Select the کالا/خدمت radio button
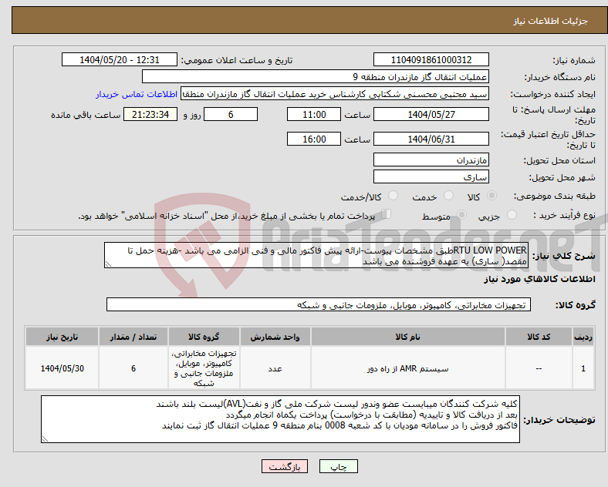The width and height of the screenshot is (608, 487). pyautogui.click(x=393, y=196)
